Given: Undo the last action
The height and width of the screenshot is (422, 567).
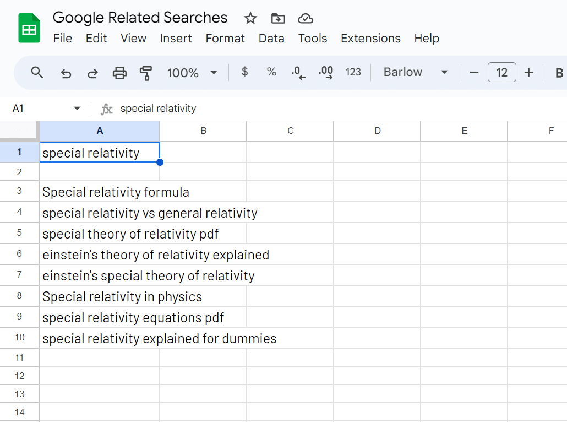Looking at the screenshot, I should (x=66, y=73).
